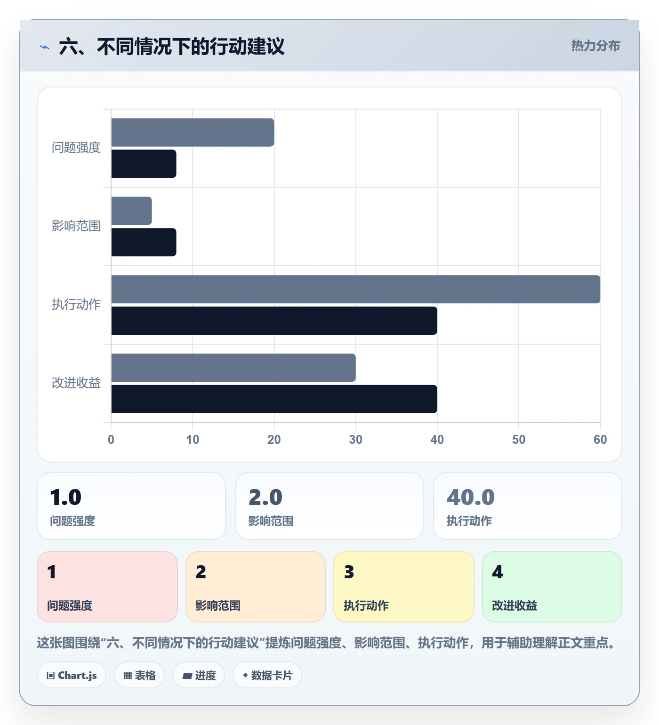
Task: Click the dark bar for 问题强度
Action: pyautogui.click(x=144, y=164)
